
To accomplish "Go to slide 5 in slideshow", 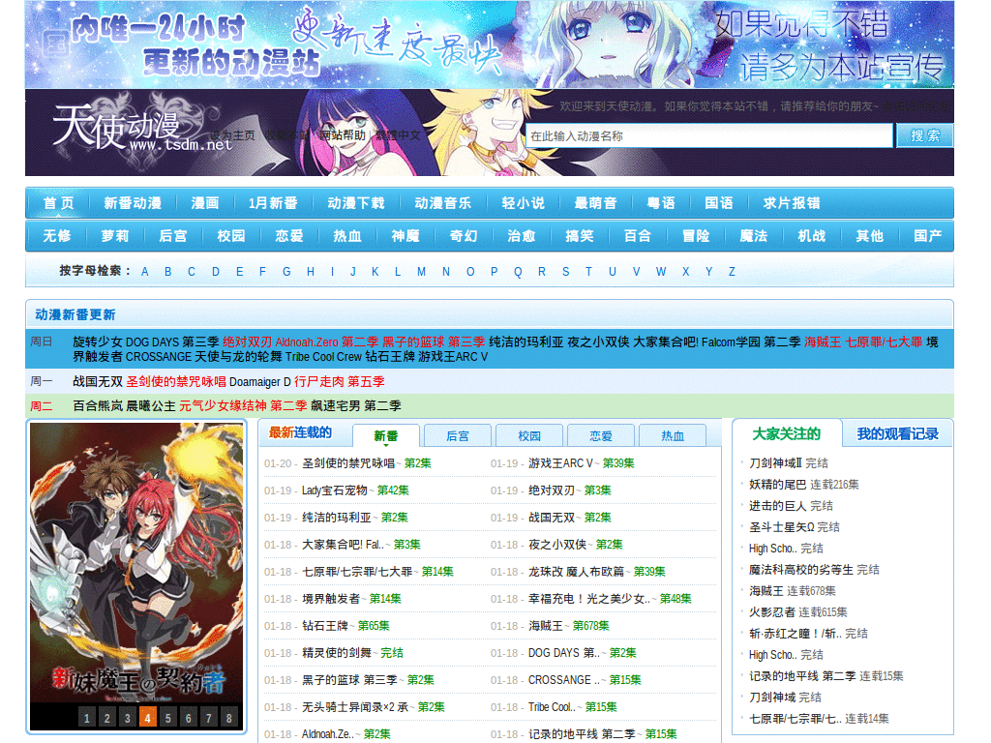I will click(x=167, y=718).
